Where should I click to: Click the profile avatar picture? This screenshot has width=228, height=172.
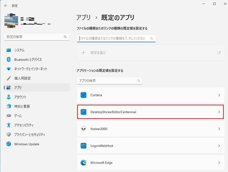click(x=11, y=21)
